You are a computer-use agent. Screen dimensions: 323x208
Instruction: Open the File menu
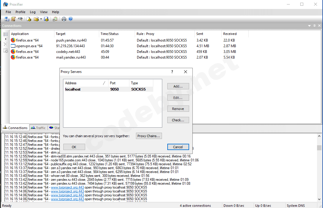8,12
